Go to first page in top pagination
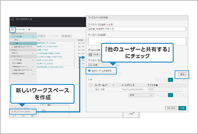 coord(158,80)
